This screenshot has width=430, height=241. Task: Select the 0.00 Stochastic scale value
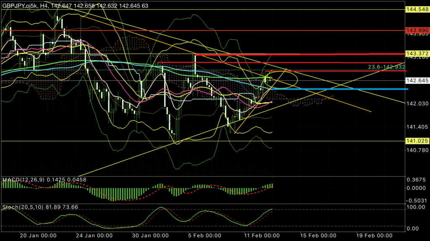[412, 228]
